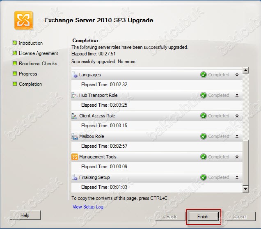This screenshot has height=229, width=261.
Task: Click the vertical scrollbar thumb
Action: click(x=246, y=163)
